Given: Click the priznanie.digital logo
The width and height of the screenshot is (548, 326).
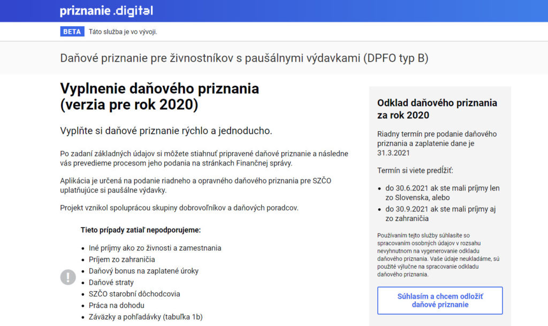Looking at the screenshot, I should [106, 11].
